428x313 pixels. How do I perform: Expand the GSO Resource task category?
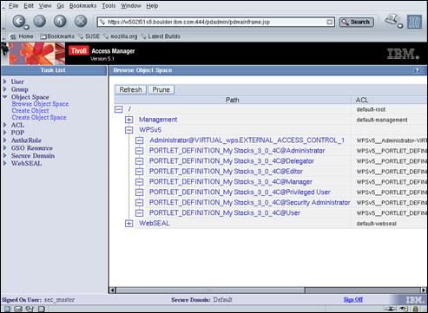click(5, 147)
